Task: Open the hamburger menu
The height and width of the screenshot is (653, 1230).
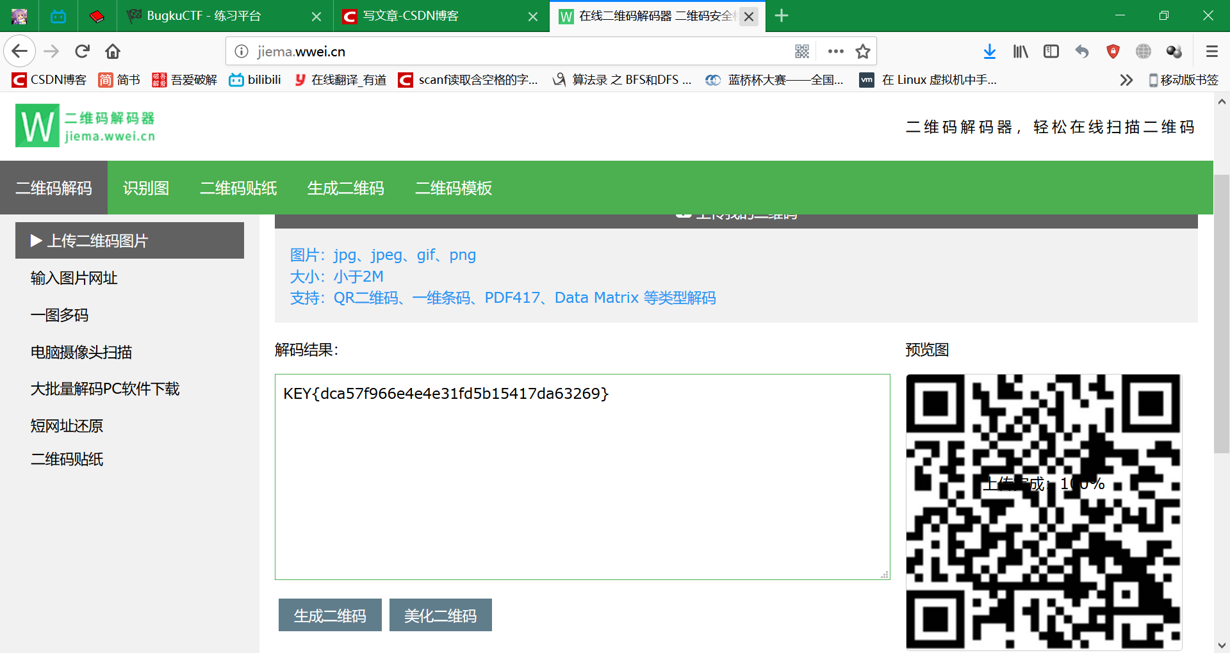Action: [1211, 51]
